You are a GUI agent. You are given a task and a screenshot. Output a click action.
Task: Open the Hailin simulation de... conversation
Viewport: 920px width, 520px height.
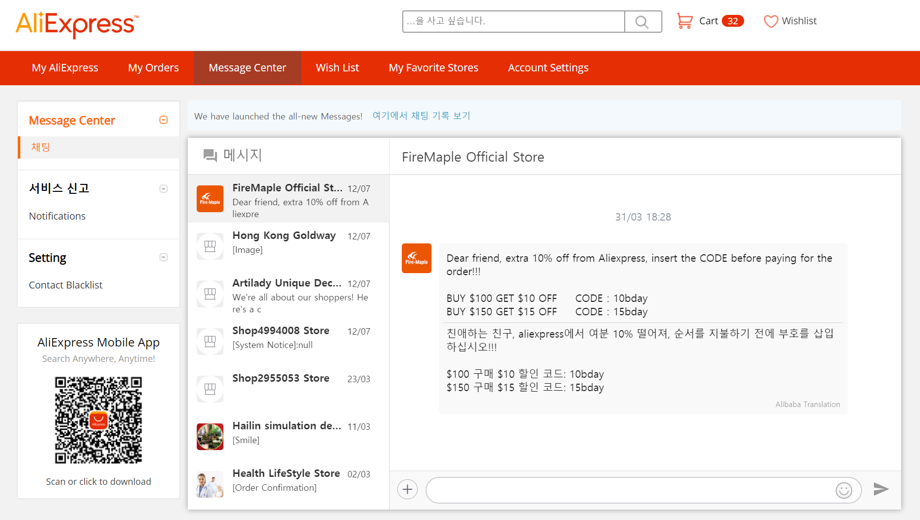288,437
